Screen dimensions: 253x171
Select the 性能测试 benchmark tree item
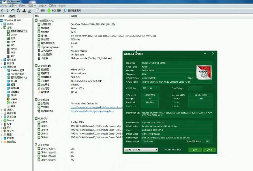point(10,142)
